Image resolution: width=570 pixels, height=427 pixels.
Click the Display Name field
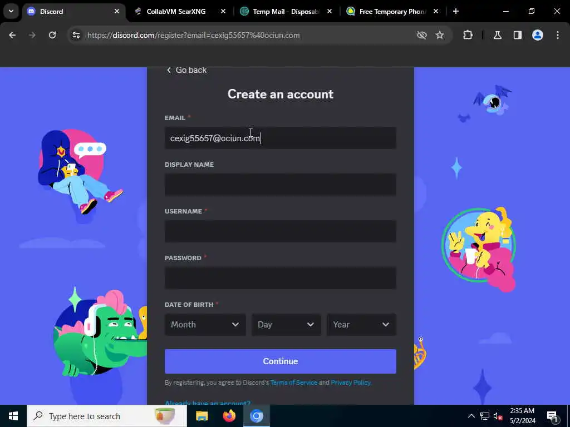(x=281, y=185)
